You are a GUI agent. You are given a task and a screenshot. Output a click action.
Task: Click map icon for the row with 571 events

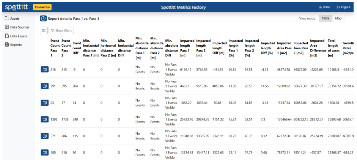(44, 136)
